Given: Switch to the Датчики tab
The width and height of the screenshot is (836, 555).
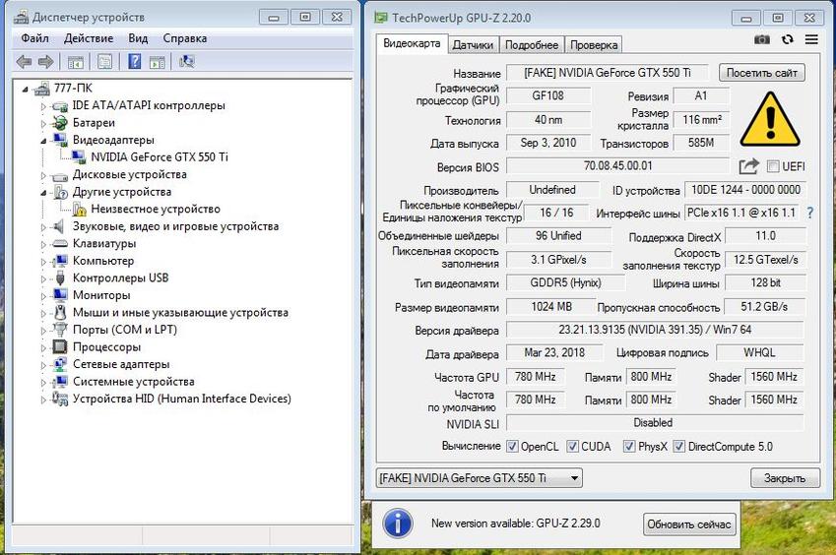Looking at the screenshot, I should (x=473, y=45).
